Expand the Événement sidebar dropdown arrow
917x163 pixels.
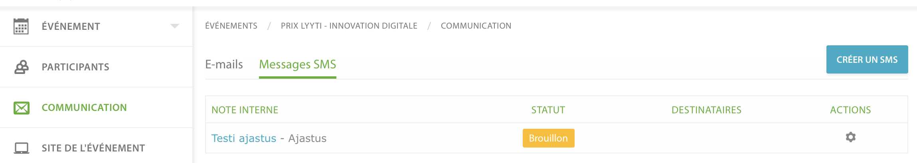[x=175, y=26]
